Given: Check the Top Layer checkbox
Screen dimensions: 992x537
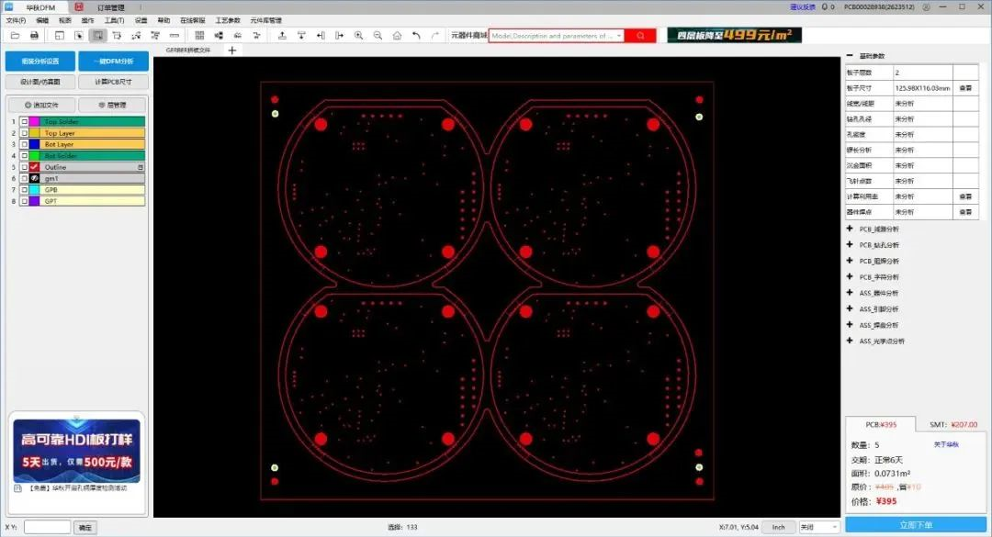Looking at the screenshot, I should pos(24,133).
